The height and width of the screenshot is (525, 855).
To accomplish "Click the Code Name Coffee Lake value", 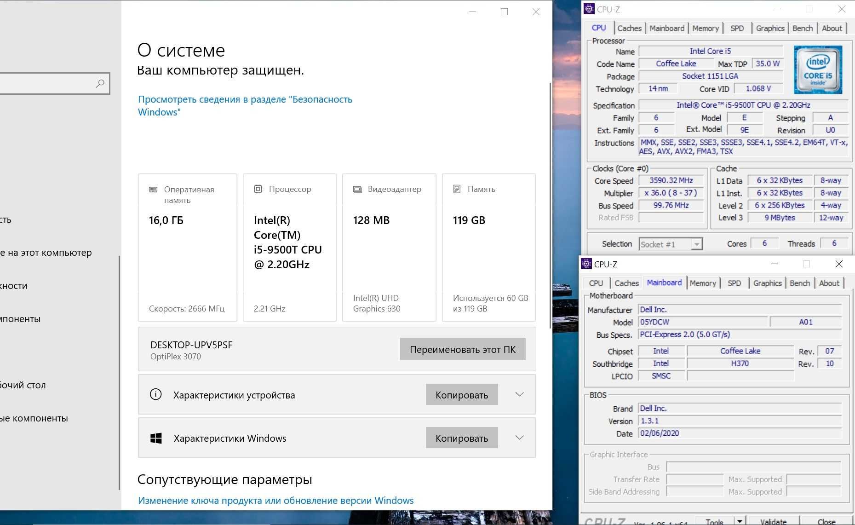I will coord(676,63).
